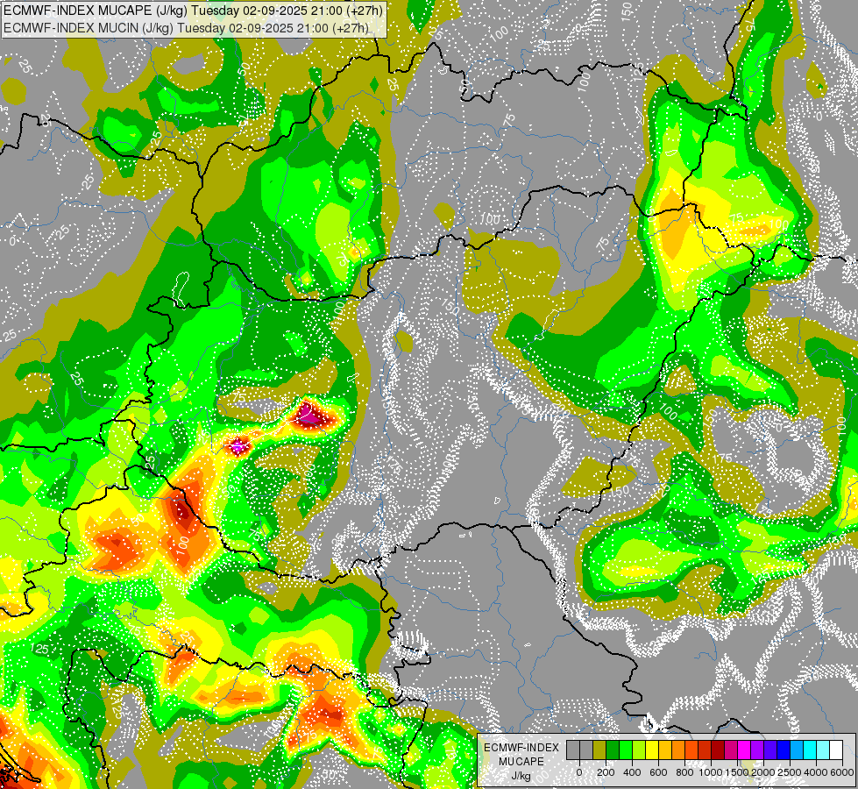Image resolution: width=858 pixels, height=789 pixels.
Task: Click the legend label '6000'
Action: [842, 772]
